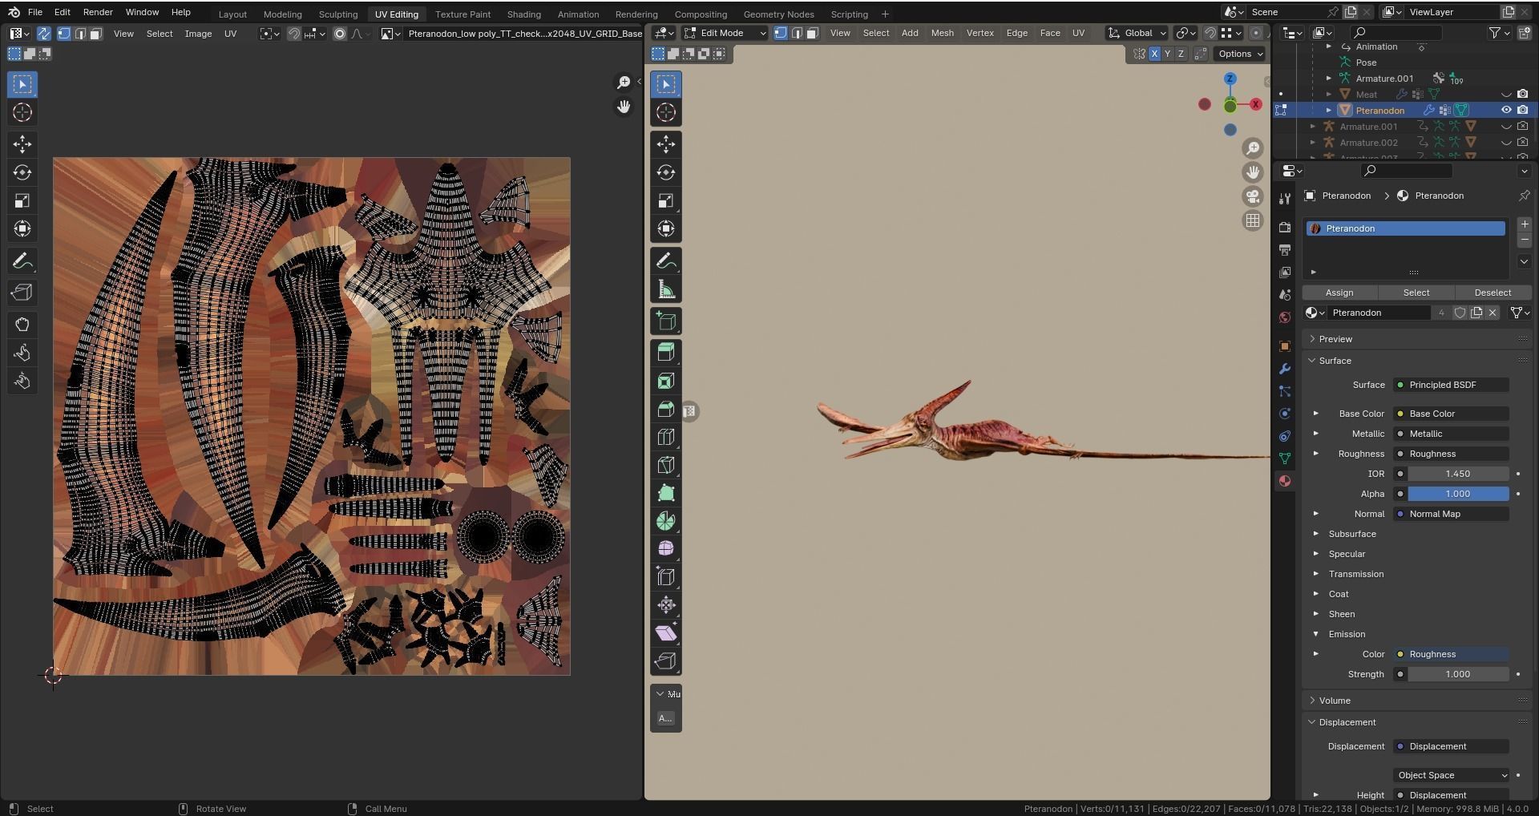Screen dimensions: 1539x816
Task: Open the Object Space dropdown
Action: click(x=1452, y=775)
